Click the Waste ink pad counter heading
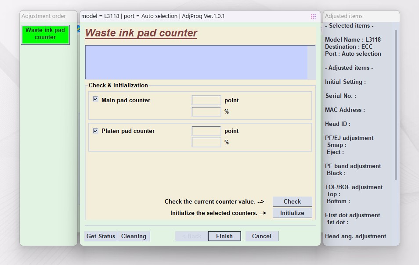Screen dimensions: 419x265 click(x=141, y=33)
